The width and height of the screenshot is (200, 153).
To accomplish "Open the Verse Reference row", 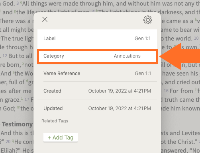I will (97, 74).
